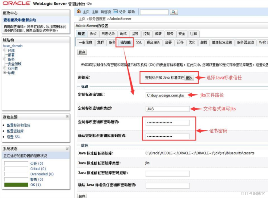268x198 pixels.
Task: Click the search magnifier button
Action: click(174, 12)
